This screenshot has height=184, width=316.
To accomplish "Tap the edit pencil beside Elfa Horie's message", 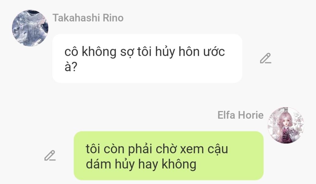I will click(50, 155).
